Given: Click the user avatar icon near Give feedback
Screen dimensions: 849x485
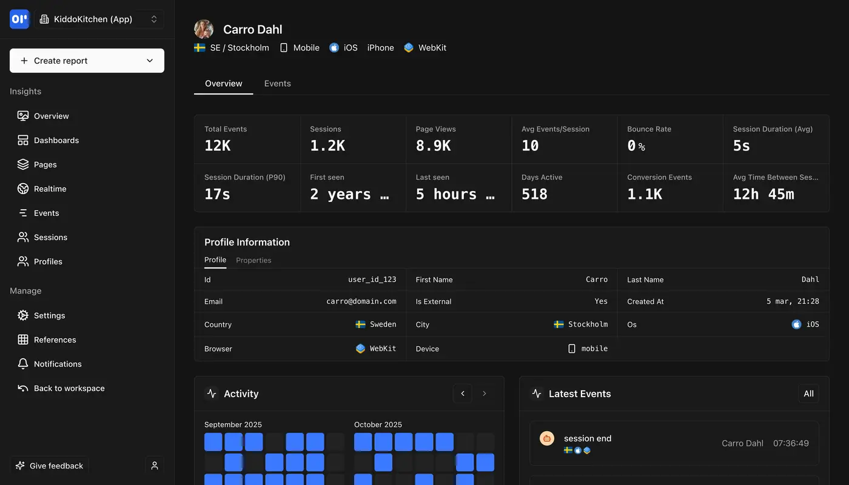Looking at the screenshot, I should [x=154, y=465].
